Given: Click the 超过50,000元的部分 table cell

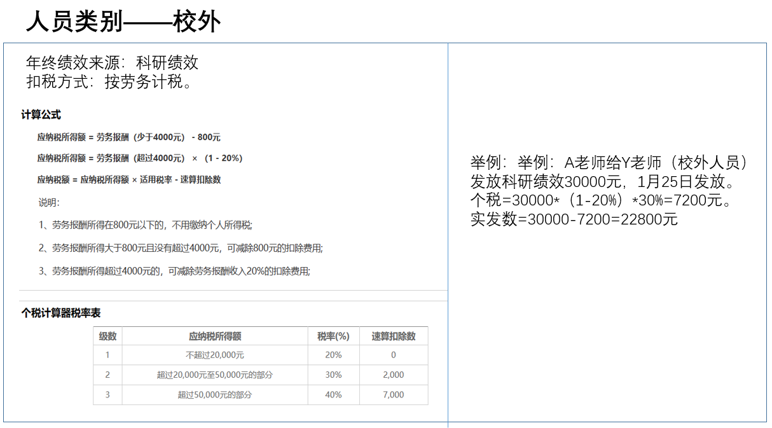Looking at the screenshot, I should [215, 394].
